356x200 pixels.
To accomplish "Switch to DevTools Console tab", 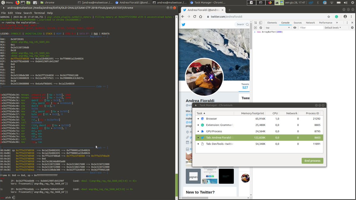I will (285, 23).
